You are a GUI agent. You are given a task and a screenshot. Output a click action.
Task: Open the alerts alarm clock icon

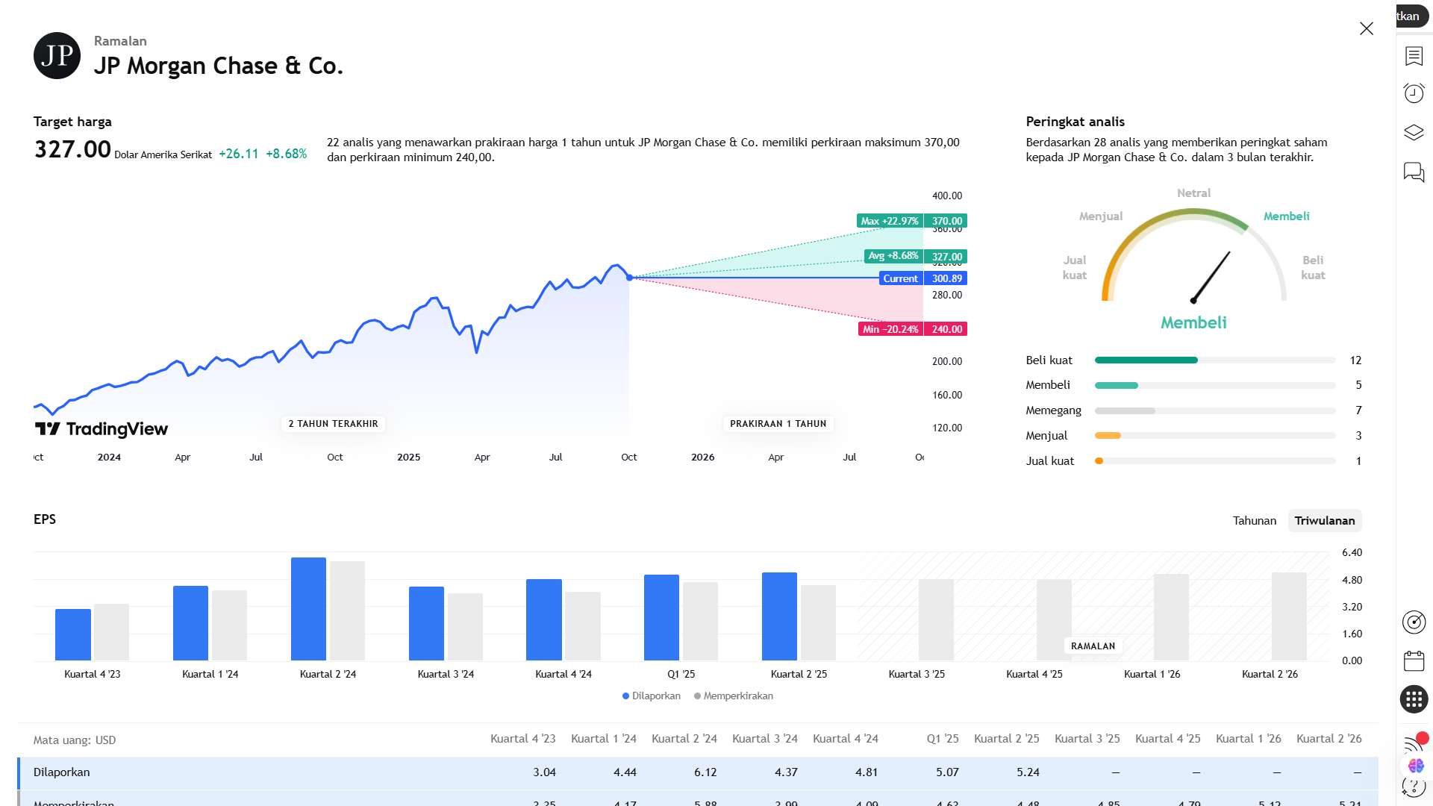tap(1414, 93)
